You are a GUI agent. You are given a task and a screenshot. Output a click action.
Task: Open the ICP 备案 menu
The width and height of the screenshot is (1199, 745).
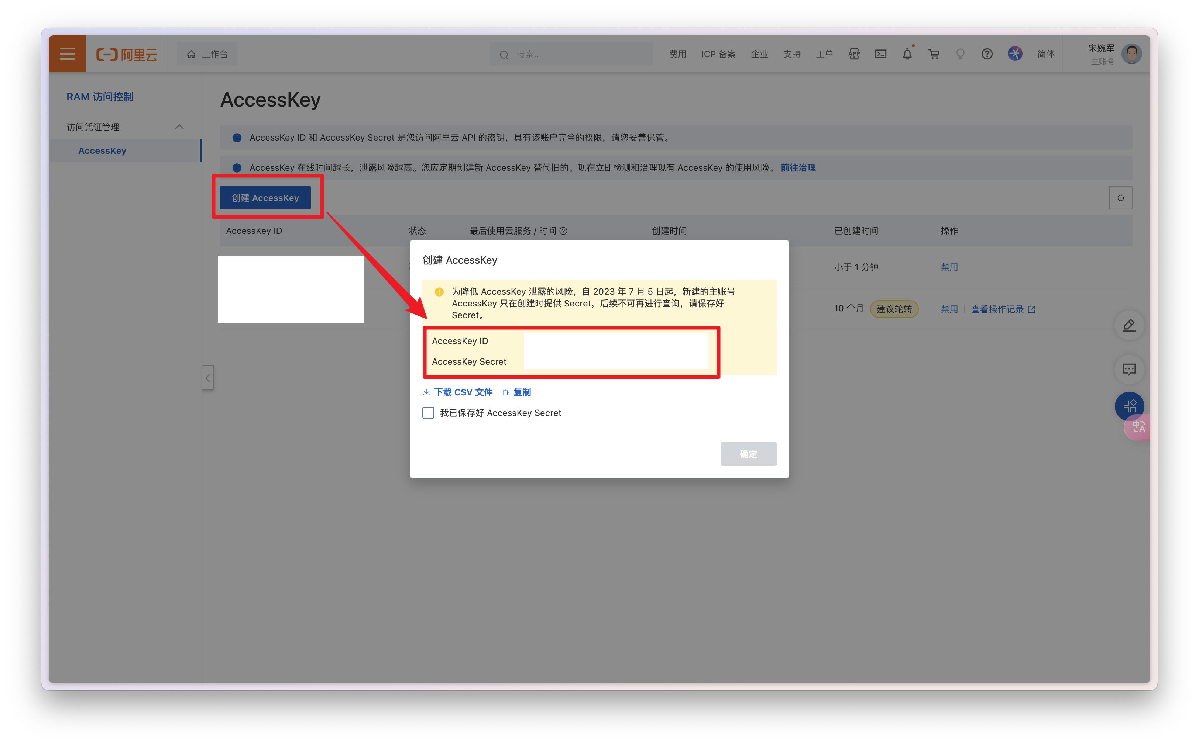(719, 54)
